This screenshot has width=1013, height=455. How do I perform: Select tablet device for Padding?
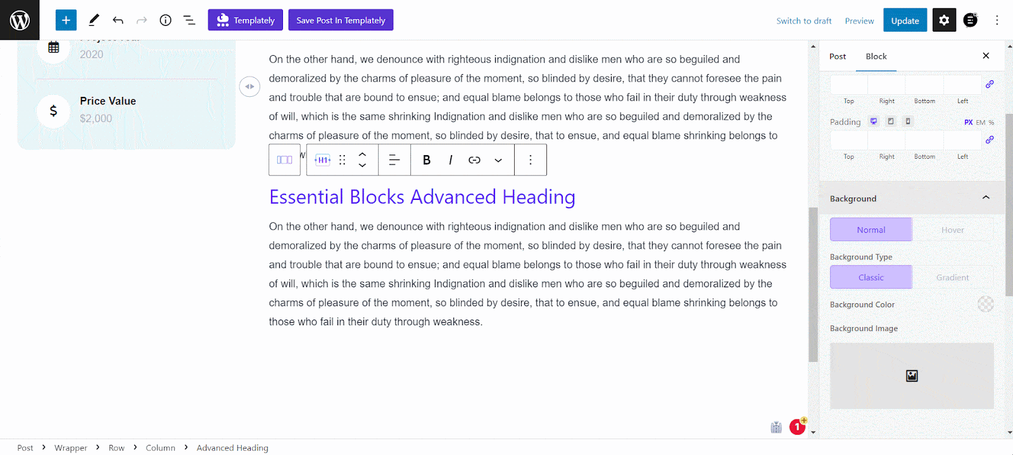coord(891,121)
